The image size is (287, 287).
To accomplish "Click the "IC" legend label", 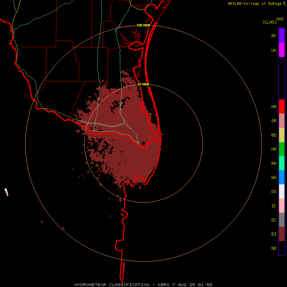I will tap(274, 206).
